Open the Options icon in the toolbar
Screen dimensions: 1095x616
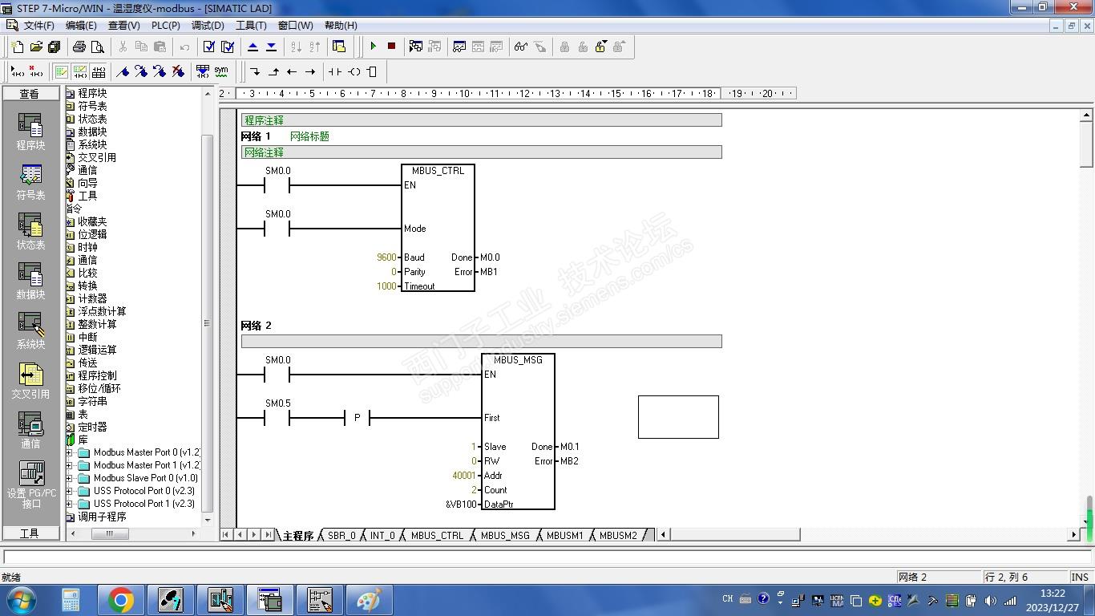[339, 47]
